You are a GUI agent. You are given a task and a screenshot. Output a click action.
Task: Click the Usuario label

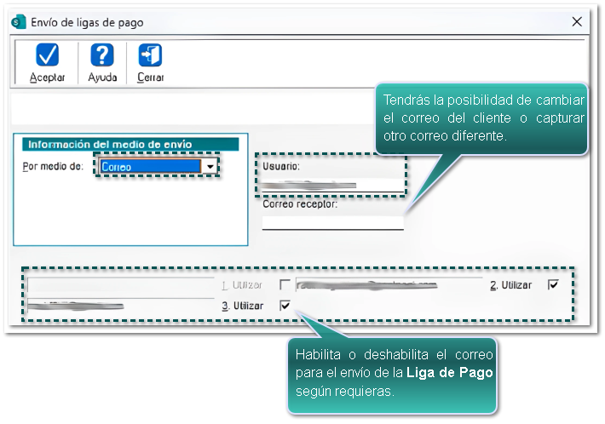click(x=281, y=167)
